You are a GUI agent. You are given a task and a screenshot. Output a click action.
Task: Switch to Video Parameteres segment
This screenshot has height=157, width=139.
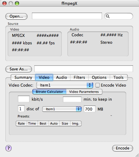coord(84,92)
